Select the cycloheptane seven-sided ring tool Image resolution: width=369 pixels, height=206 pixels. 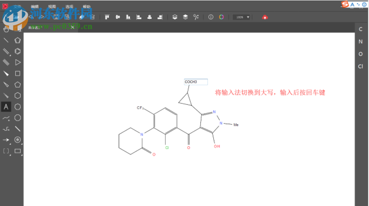pos(18,107)
